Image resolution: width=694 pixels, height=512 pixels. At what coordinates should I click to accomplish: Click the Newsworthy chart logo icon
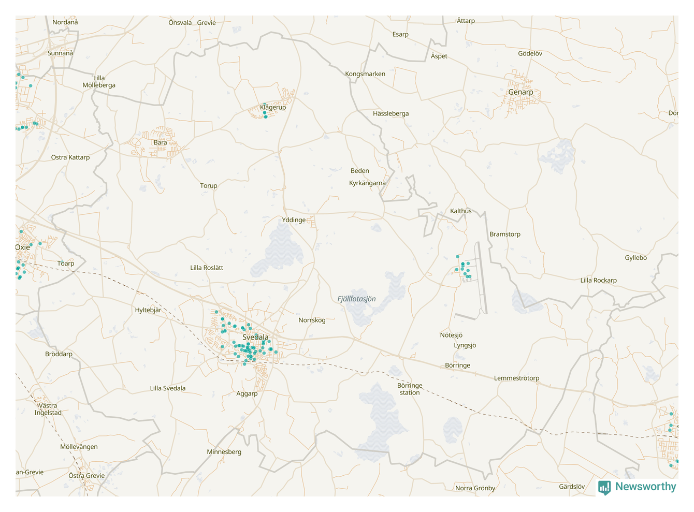pos(604,487)
